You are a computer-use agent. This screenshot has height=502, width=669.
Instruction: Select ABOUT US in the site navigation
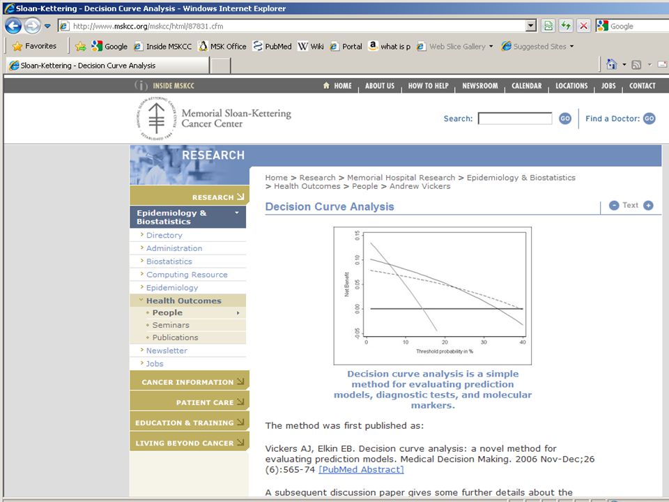point(380,86)
